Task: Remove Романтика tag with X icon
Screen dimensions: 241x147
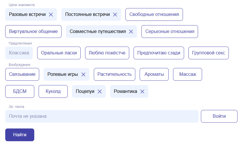Action: pos(142,91)
